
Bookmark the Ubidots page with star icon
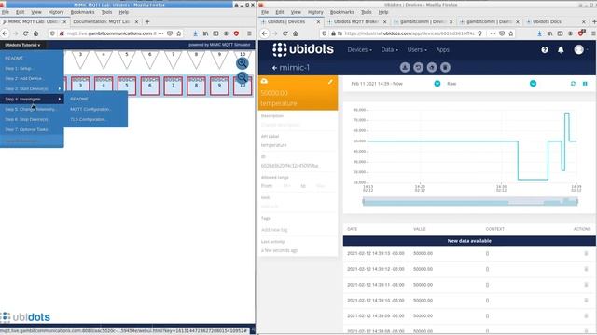tap(511, 33)
